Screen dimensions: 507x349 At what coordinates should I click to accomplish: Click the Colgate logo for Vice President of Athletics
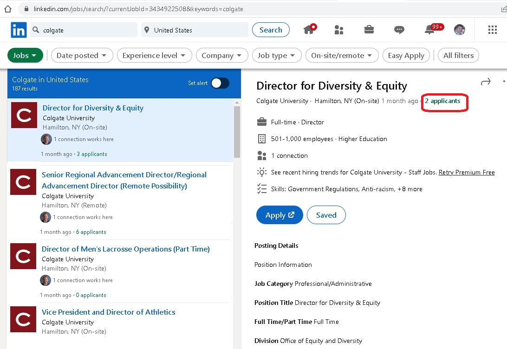tap(23, 319)
